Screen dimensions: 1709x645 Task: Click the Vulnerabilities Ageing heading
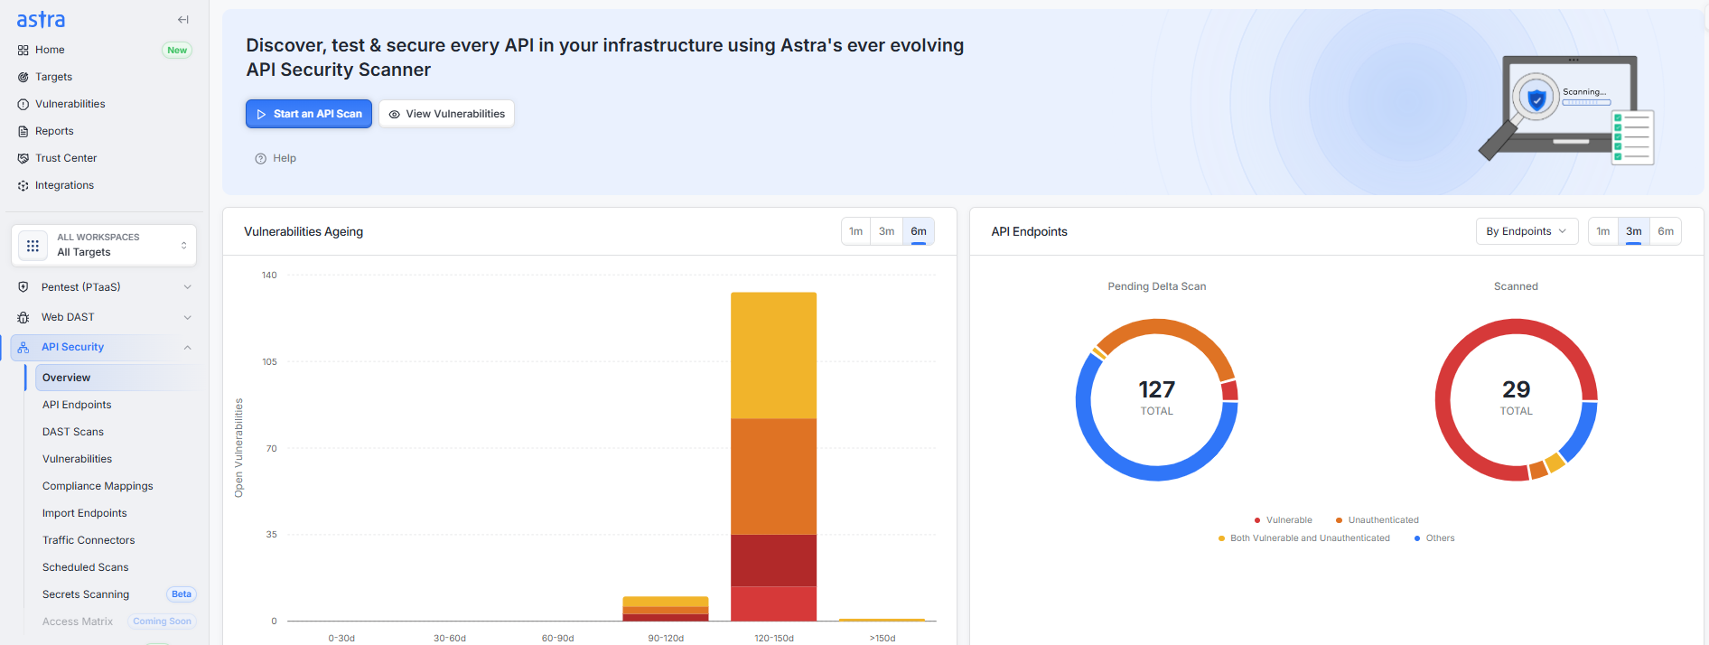coord(304,231)
